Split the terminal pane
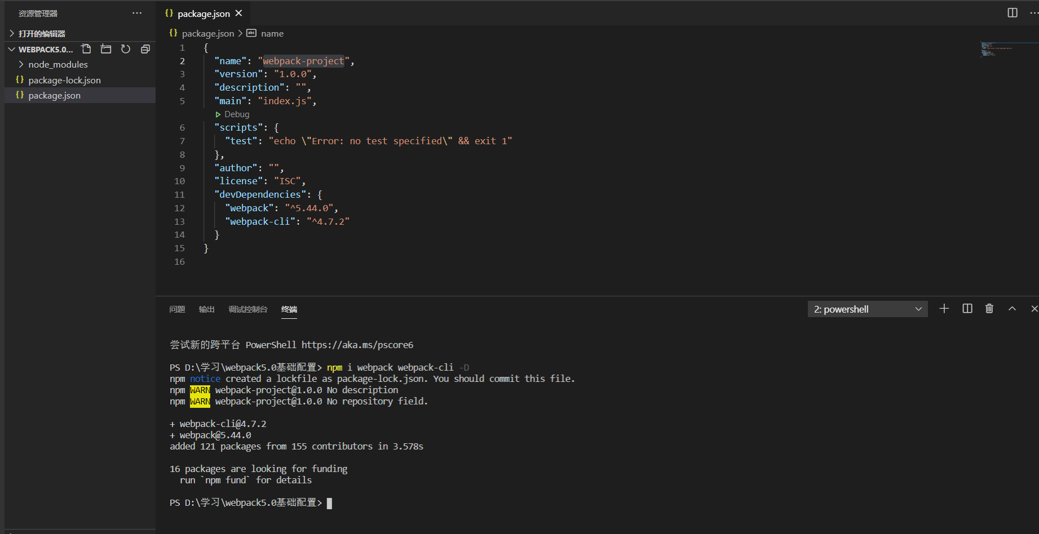Image resolution: width=1039 pixels, height=534 pixels. pos(967,309)
